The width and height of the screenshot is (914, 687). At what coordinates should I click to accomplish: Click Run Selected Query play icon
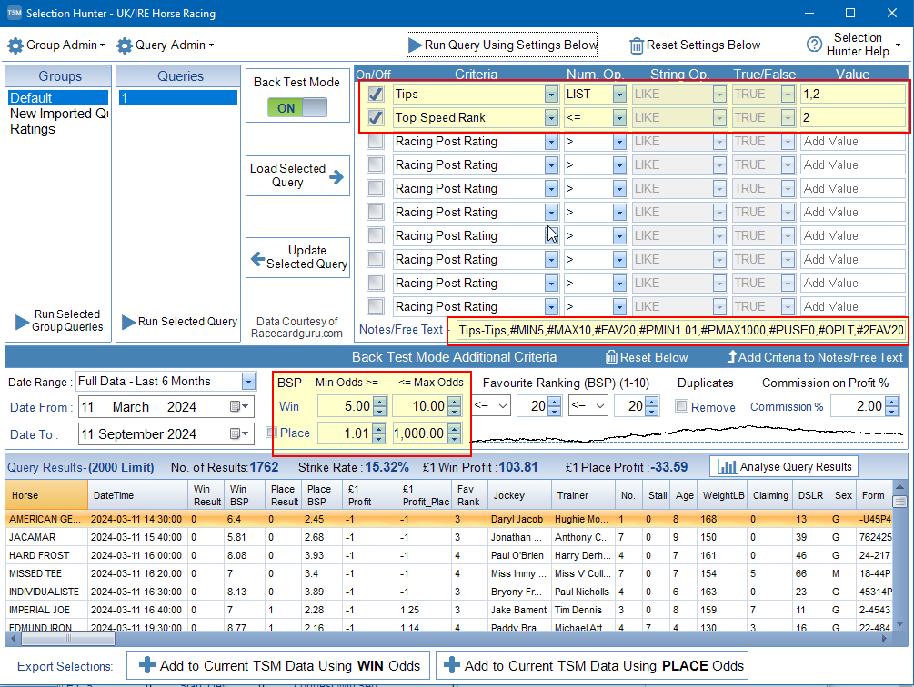pyautogui.click(x=128, y=322)
